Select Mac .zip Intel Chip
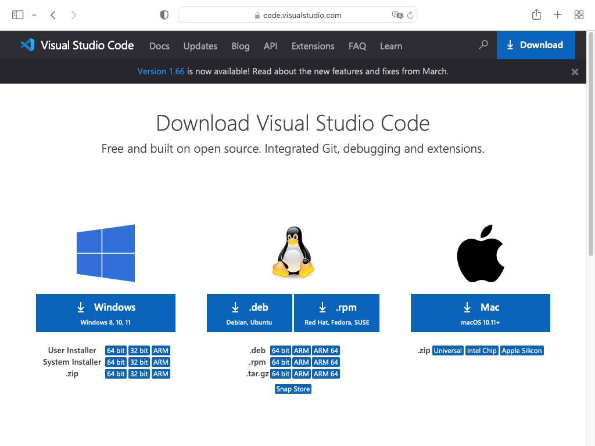This screenshot has width=595, height=446. (482, 351)
